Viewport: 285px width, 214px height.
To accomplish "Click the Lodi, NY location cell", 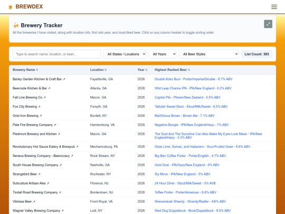I will point(97,210).
